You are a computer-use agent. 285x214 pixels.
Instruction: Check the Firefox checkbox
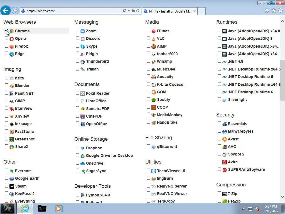tap(6, 46)
